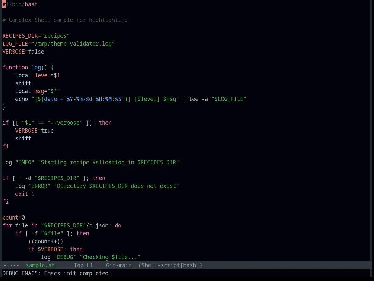Image resolution: width=374 pixels, height=281 pixels.
Task: Click the VERBOSE=true line
Action: pos(34,131)
